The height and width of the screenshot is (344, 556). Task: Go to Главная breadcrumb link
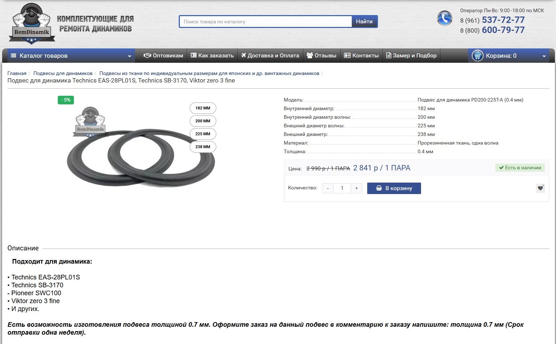[17, 74]
